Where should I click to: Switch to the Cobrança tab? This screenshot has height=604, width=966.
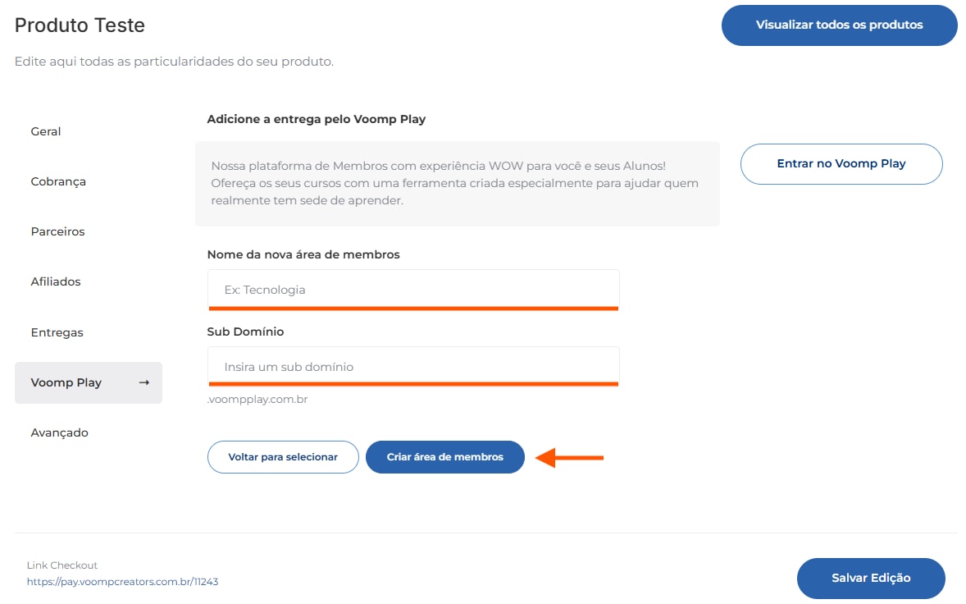tap(58, 181)
